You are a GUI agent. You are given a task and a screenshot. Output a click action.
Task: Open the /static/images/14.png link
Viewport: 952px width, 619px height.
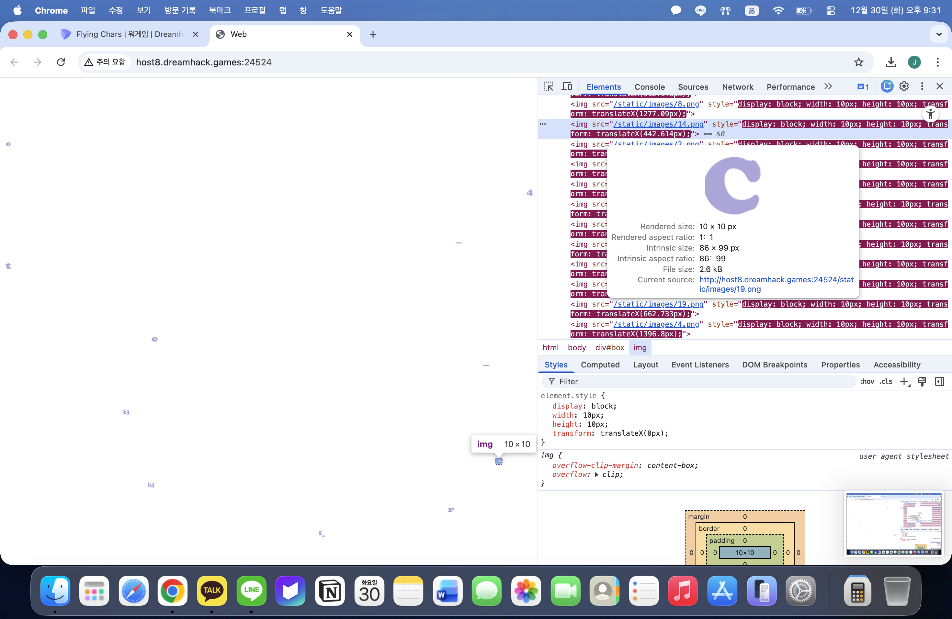click(x=658, y=124)
